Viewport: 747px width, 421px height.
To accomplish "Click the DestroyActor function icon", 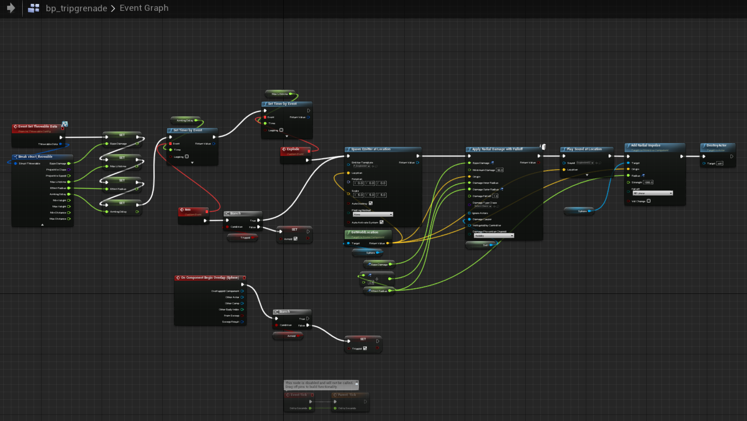I will click(704, 146).
